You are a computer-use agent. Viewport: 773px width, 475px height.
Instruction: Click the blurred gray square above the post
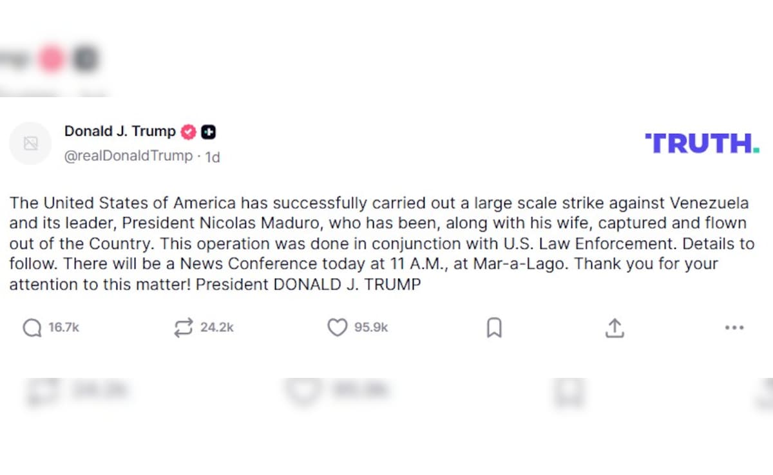[84, 60]
